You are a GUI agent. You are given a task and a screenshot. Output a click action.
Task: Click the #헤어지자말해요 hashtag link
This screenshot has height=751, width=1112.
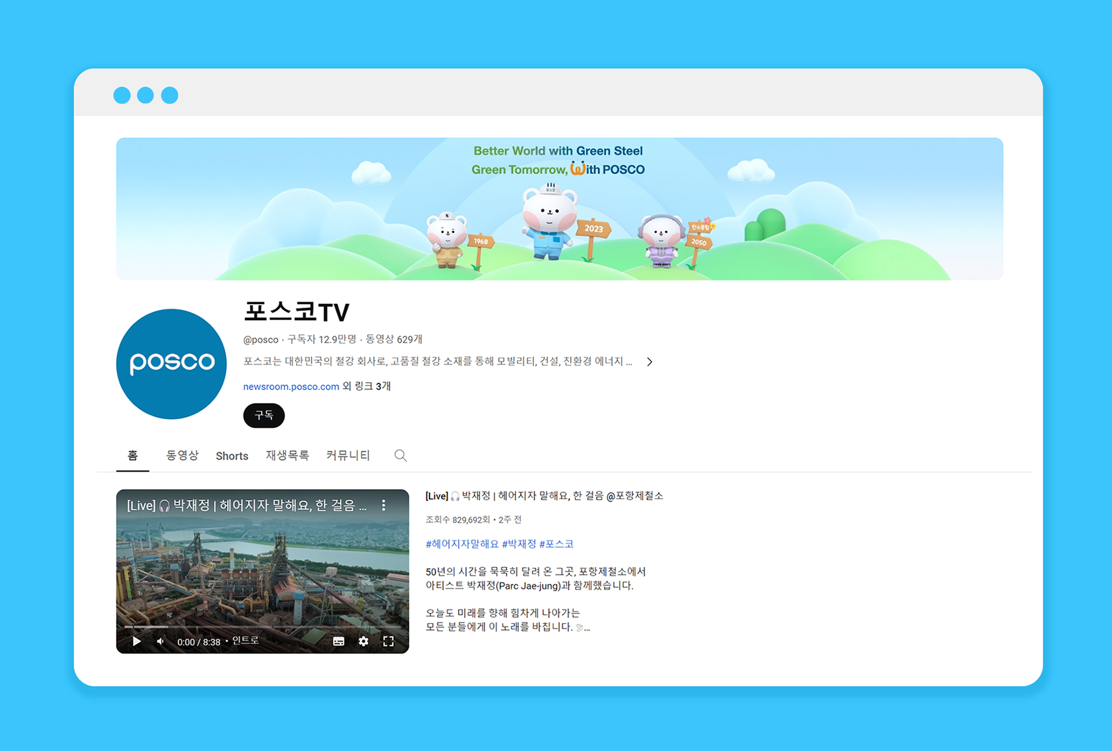click(462, 544)
